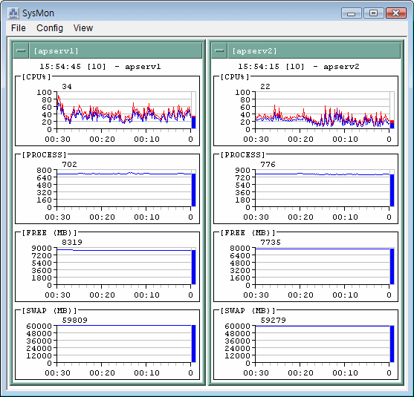Click the apserv2 SWAP (MB) level bar
Viewport: 414px width, 397px height.
coord(392,344)
